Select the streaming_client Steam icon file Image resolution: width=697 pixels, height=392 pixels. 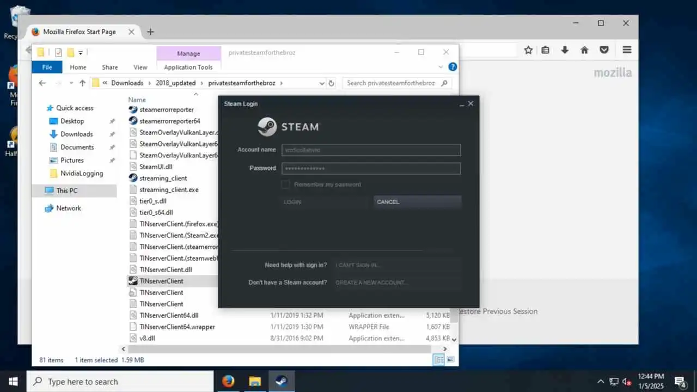pos(163,178)
